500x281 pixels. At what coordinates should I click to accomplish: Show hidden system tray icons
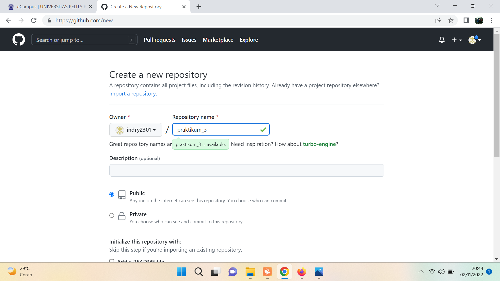(421, 272)
